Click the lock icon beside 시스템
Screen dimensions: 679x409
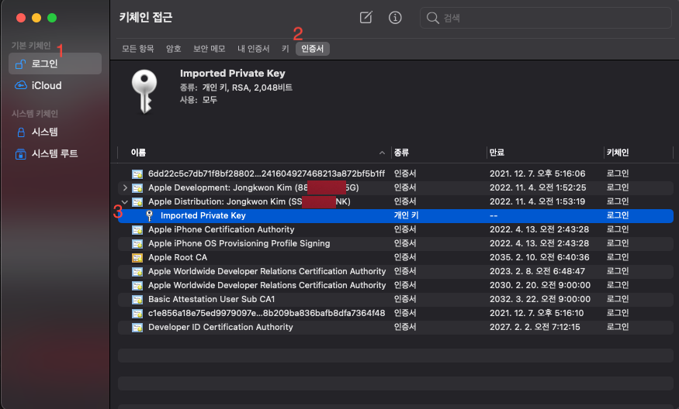[21, 132]
